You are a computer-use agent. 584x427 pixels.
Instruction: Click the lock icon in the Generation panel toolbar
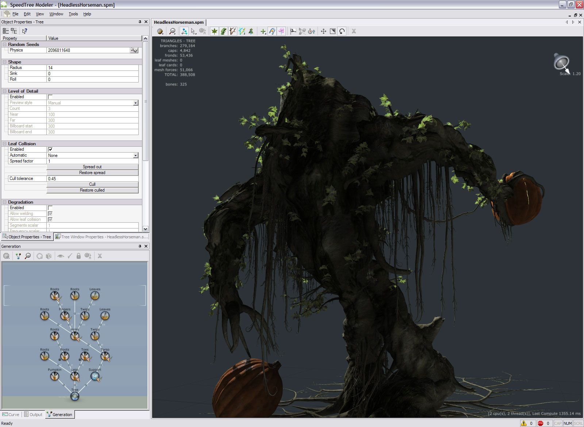(x=79, y=256)
